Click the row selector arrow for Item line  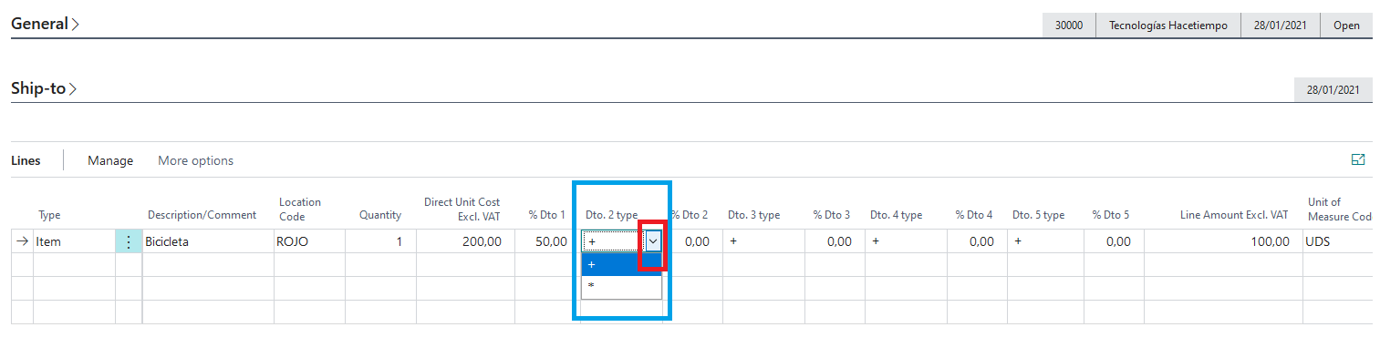tap(22, 242)
